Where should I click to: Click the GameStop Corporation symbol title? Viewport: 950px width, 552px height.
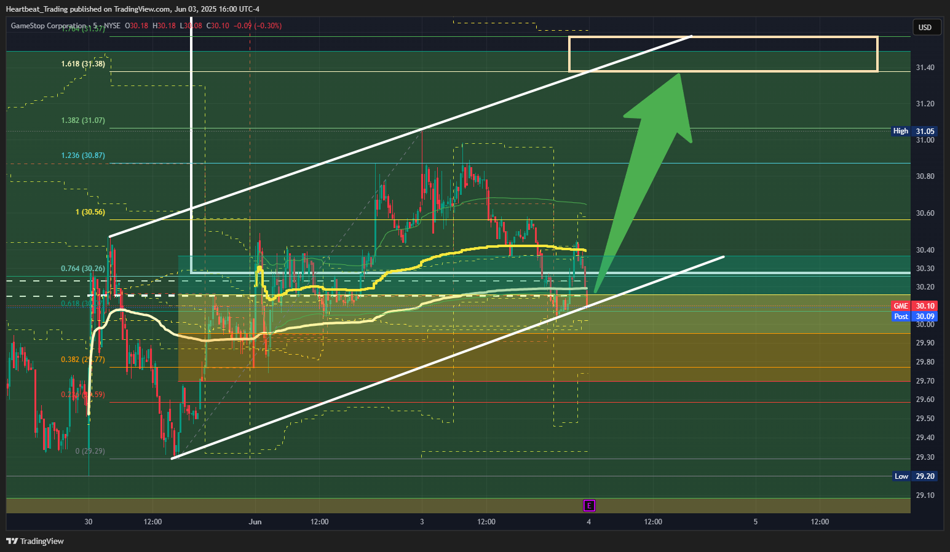(49, 26)
